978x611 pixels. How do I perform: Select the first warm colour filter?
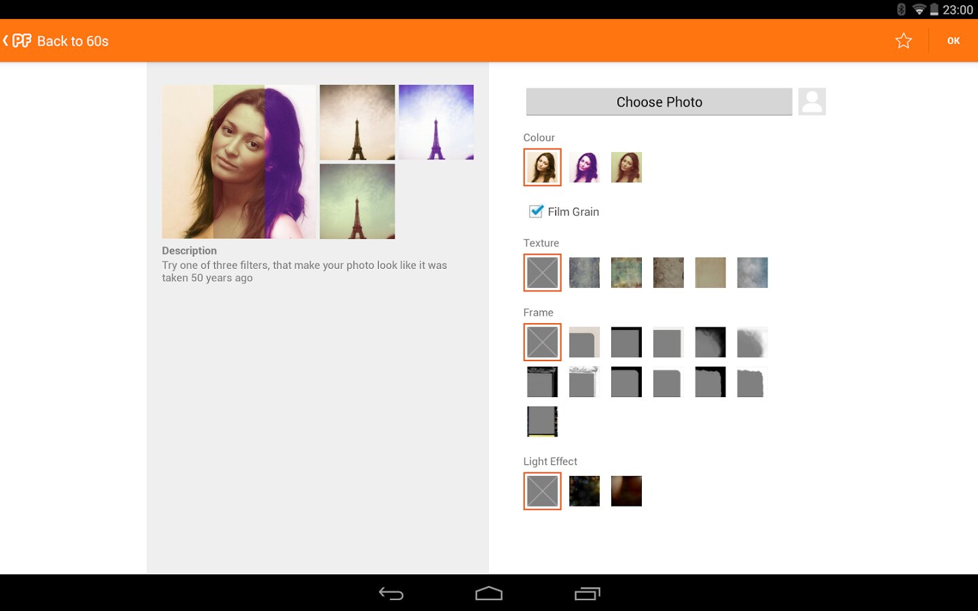[542, 167]
